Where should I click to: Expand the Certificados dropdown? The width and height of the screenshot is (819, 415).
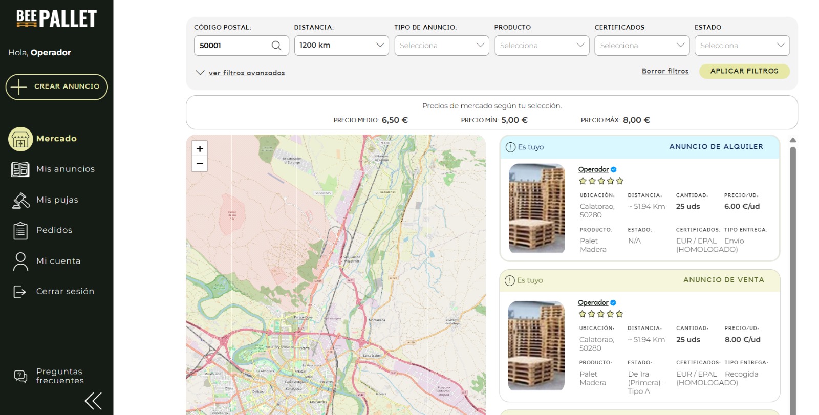tap(641, 46)
